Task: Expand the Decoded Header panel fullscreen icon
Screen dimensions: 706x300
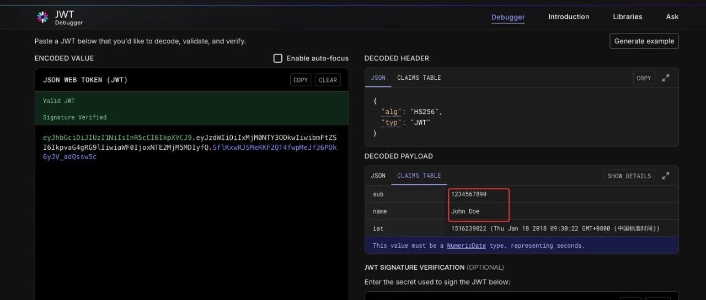Action: pyautogui.click(x=666, y=78)
